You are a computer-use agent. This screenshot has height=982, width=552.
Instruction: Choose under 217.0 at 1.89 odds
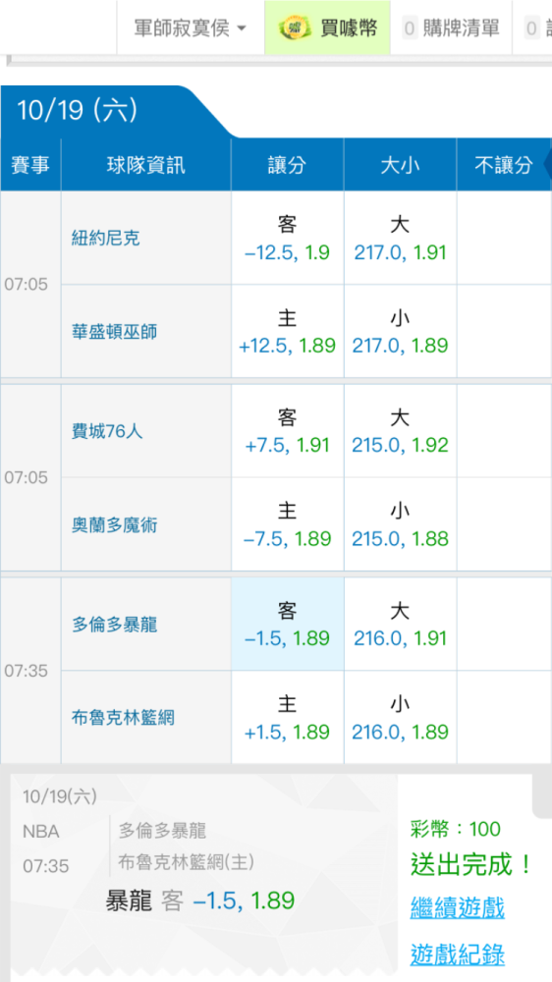[400, 331]
